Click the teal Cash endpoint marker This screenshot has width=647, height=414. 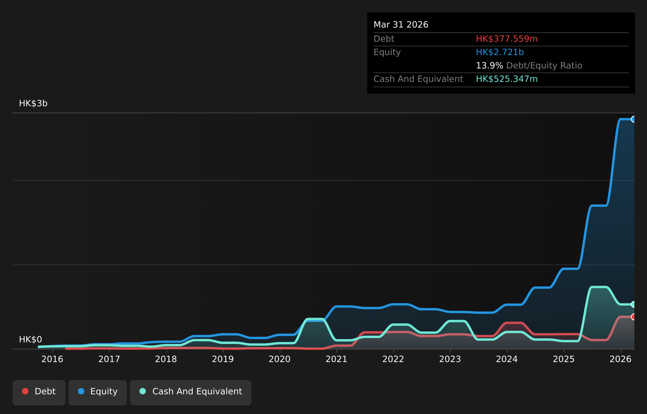(x=634, y=304)
